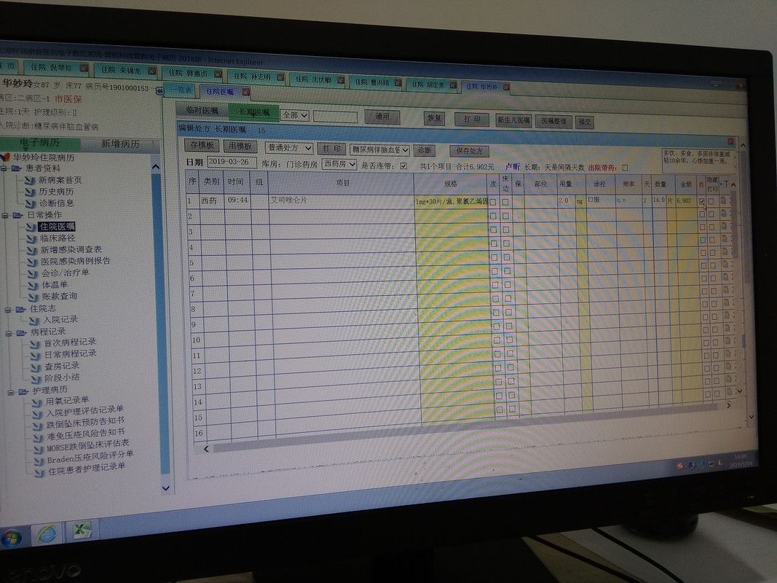Click the 提交 button
Viewport: 777px width, 583px height.
(585, 122)
